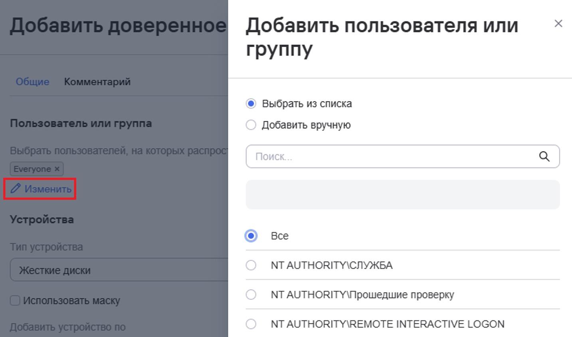Choose NT AUTHORITY\REMOTE INTERACTIVE LOGON radio button
The image size is (572, 337).
tap(251, 324)
